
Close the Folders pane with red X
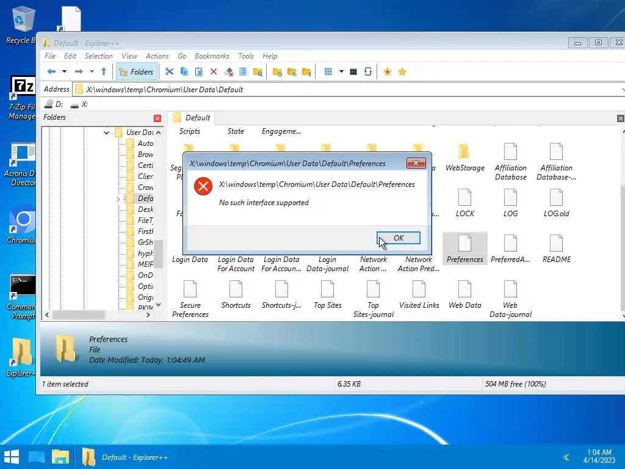(157, 118)
